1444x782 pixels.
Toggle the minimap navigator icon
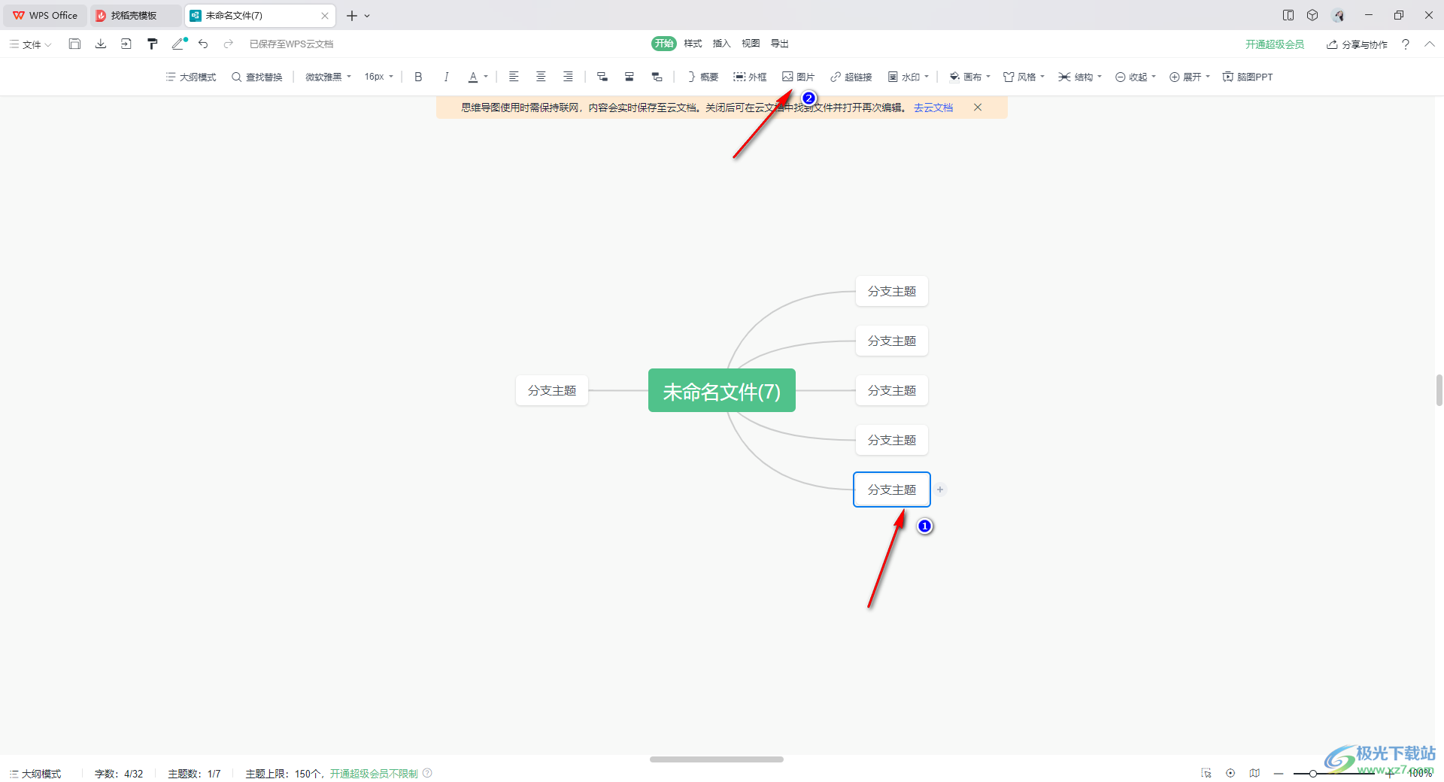coord(1254,773)
